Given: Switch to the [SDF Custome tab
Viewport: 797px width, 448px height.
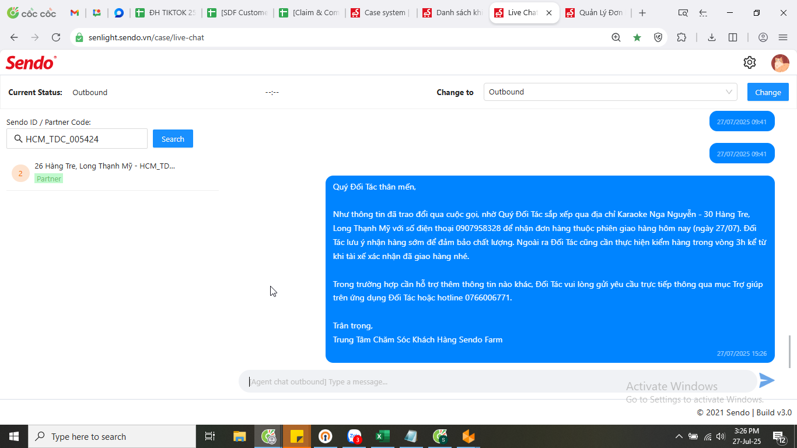Looking at the screenshot, I should (x=237, y=13).
